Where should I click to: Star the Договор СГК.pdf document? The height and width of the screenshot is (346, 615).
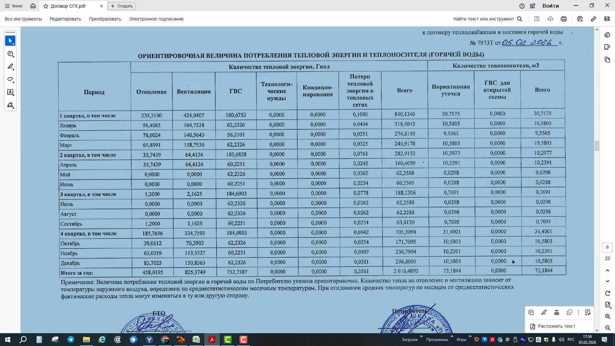point(45,6)
